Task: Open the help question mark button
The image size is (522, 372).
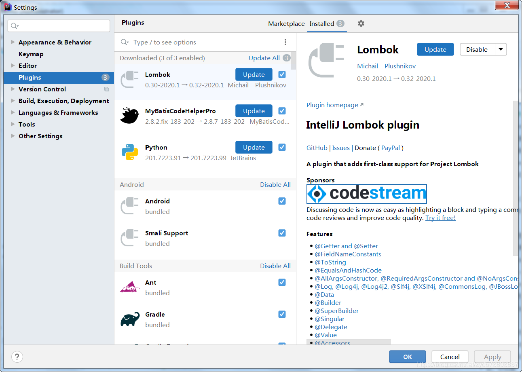Action: point(17,357)
